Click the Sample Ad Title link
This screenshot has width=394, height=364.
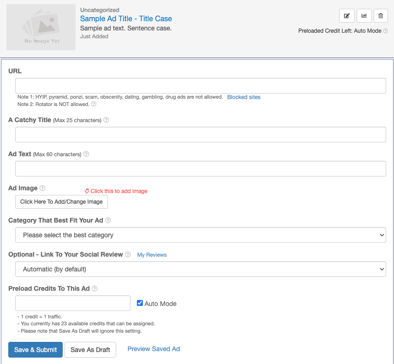pos(126,18)
